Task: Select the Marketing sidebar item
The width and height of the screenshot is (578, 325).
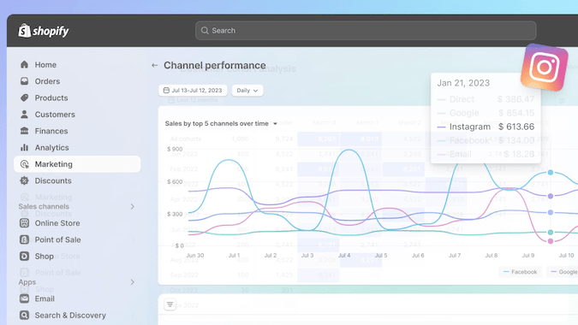Action: click(77, 164)
